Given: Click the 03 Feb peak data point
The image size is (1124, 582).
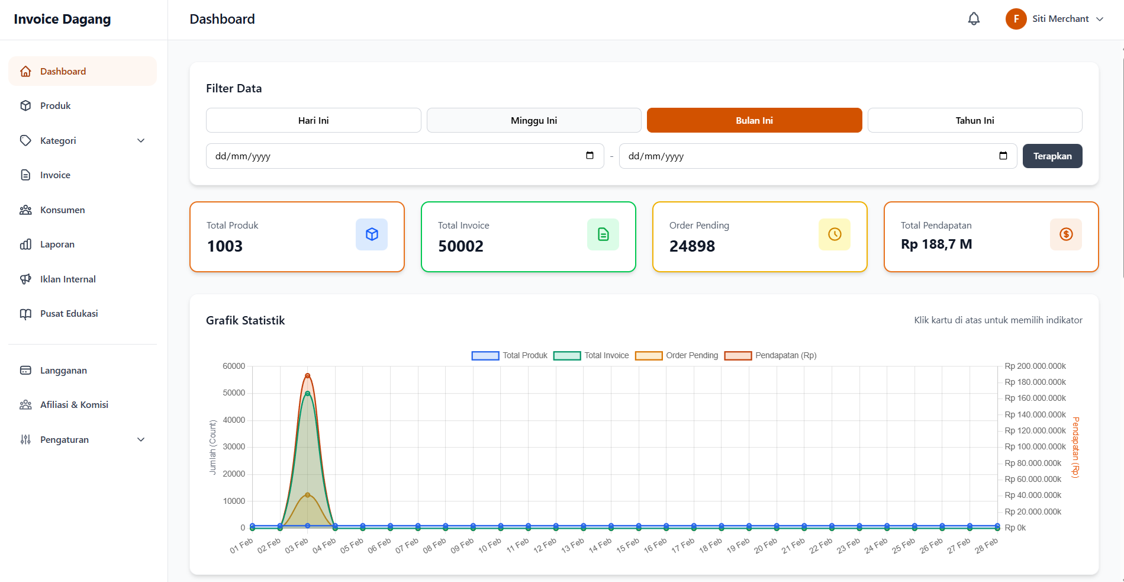Looking at the screenshot, I should 307,376.
